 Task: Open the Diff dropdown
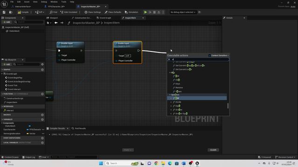pos(40,12)
